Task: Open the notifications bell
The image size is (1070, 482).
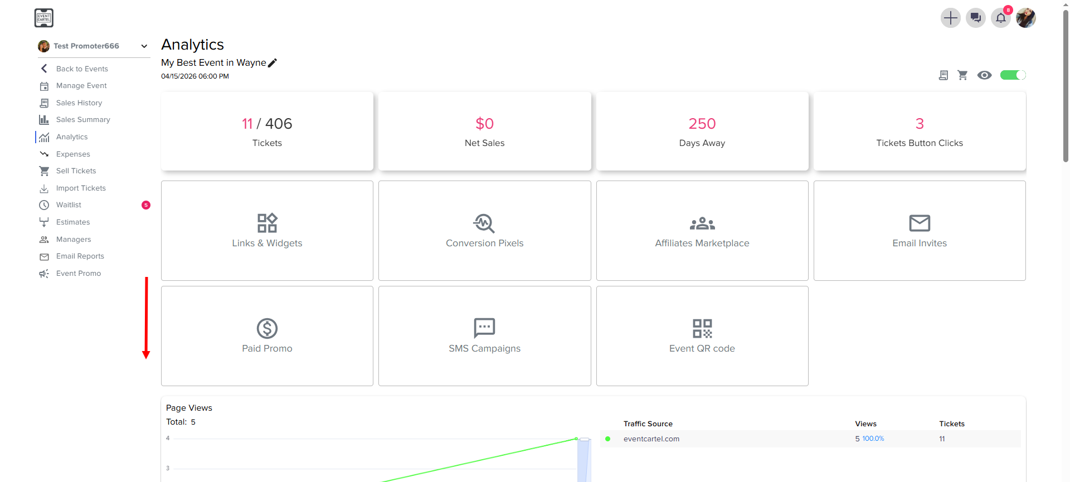Action: pos(1000,18)
